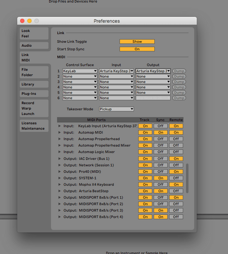Click Dump button for control surface 6

click(179, 98)
